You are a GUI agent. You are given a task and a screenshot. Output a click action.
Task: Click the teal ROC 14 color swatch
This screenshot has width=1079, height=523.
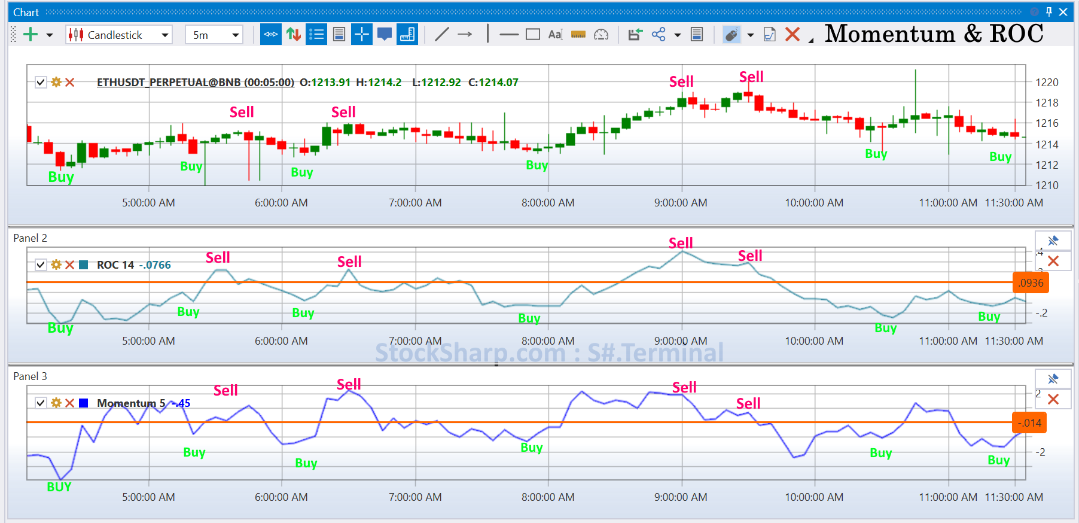[84, 264]
